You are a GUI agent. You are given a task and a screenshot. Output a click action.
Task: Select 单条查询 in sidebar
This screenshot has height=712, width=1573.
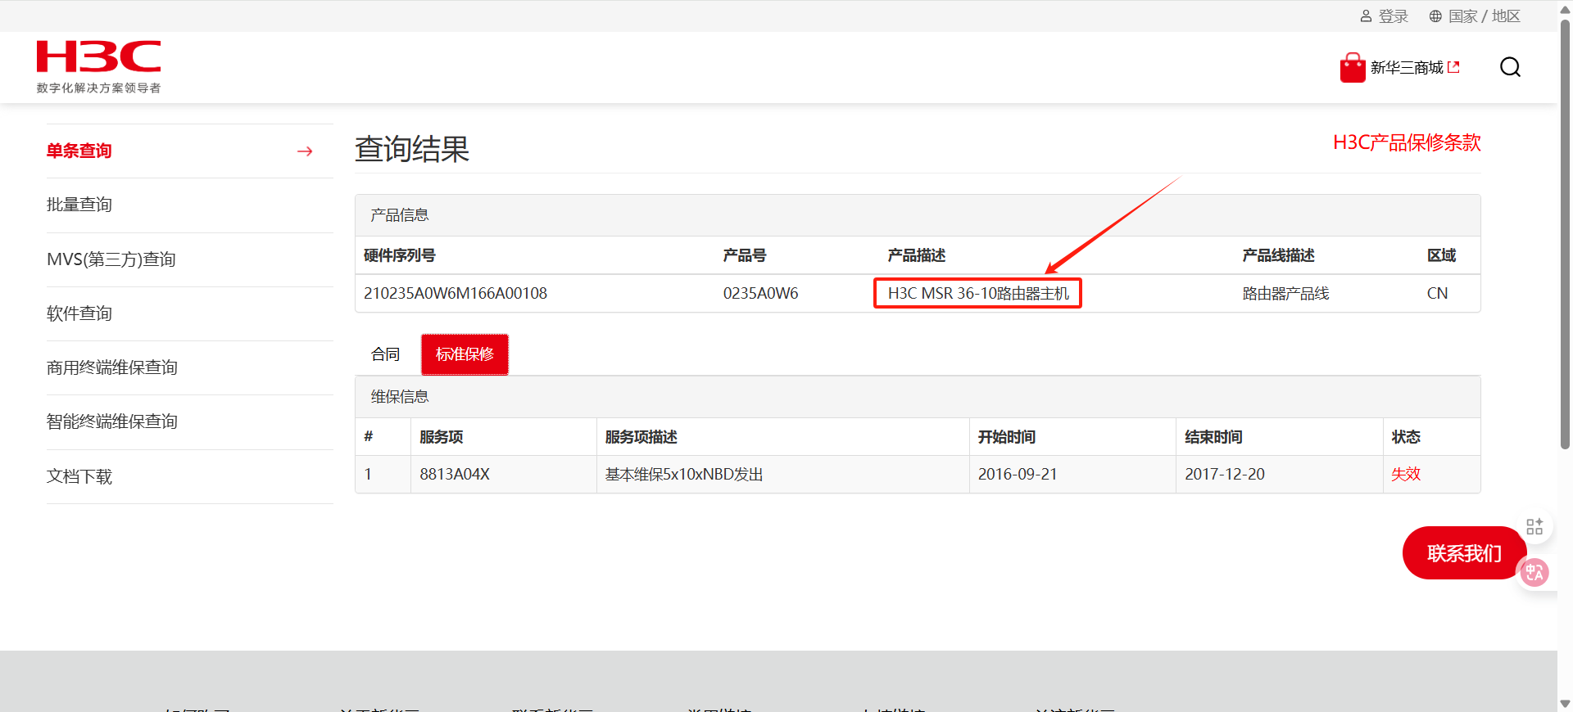tap(79, 151)
